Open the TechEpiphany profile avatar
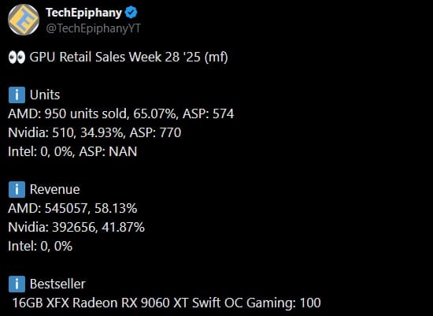The width and height of the screenshot is (433, 316). [x=24, y=20]
